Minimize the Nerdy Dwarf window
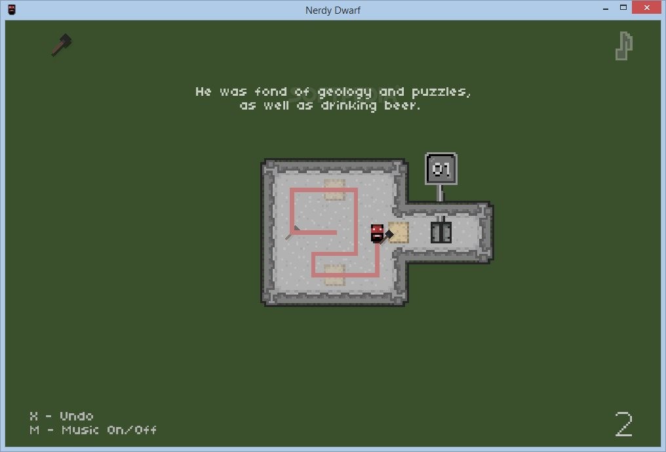Screen dimensions: 666x452 click(606, 8)
